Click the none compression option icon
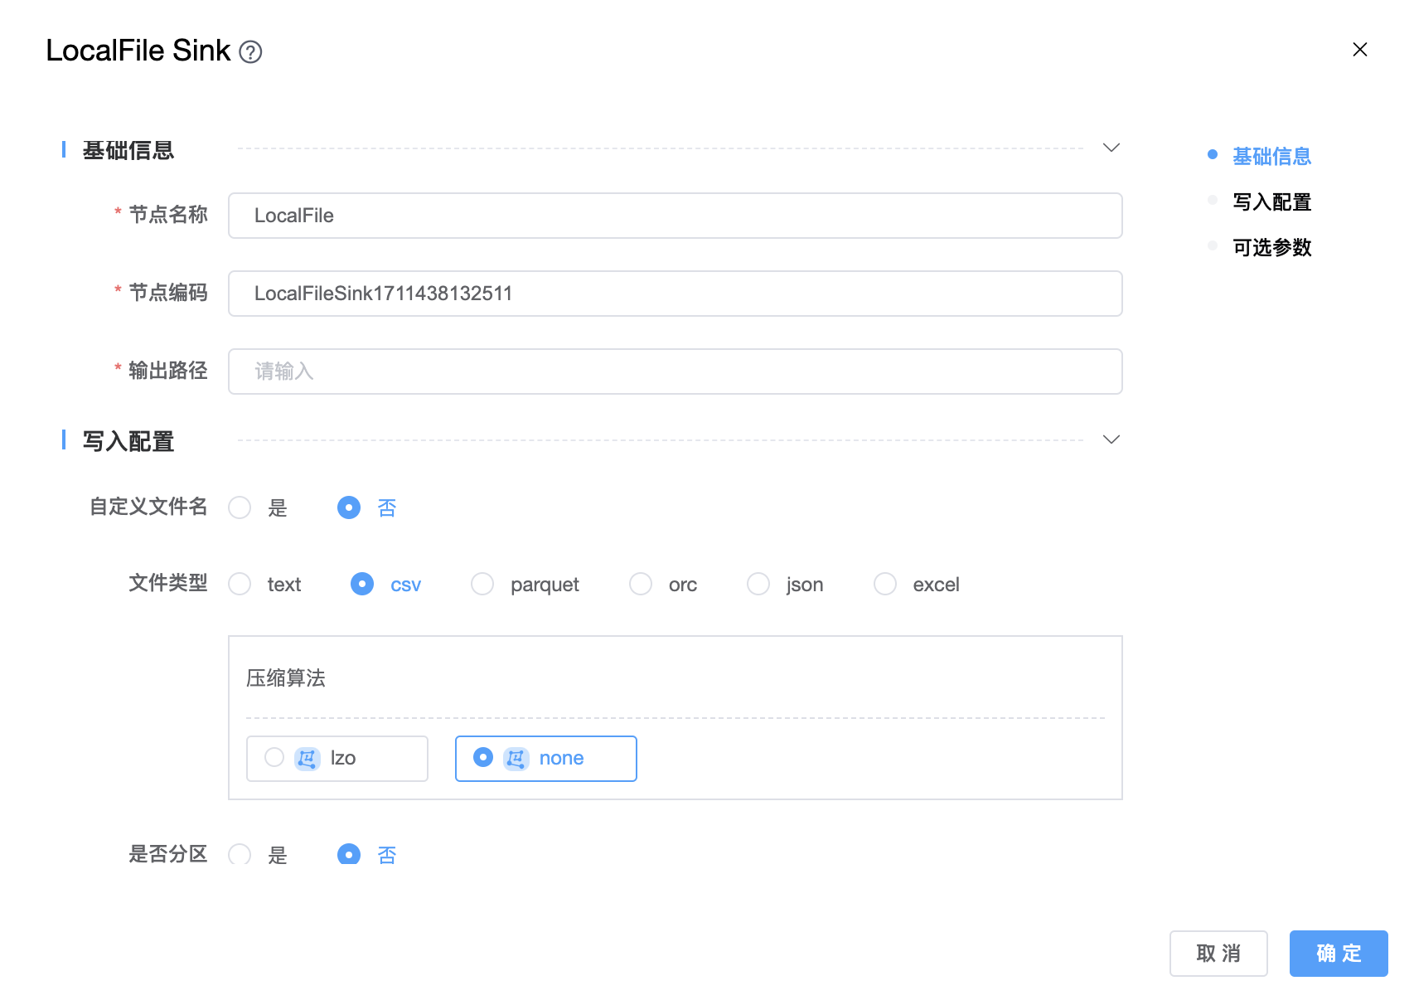The height and width of the screenshot is (1005, 1414). tap(516, 759)
